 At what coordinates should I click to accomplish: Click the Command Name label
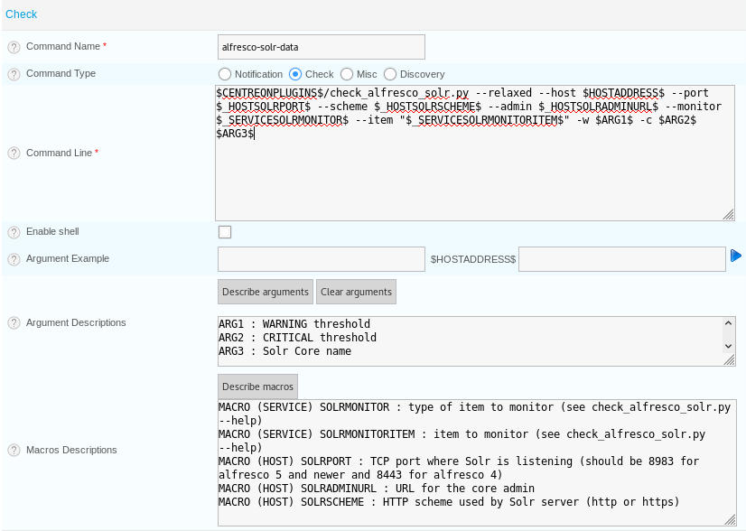[63, 47]
